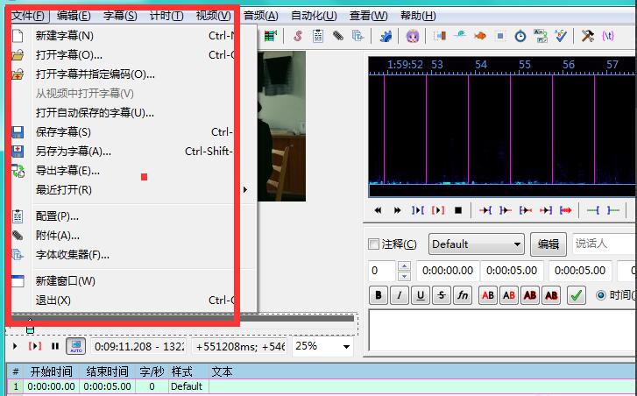Open the Timing post-processor clock icon
This screenshot has height=396, width=637.
520,36
